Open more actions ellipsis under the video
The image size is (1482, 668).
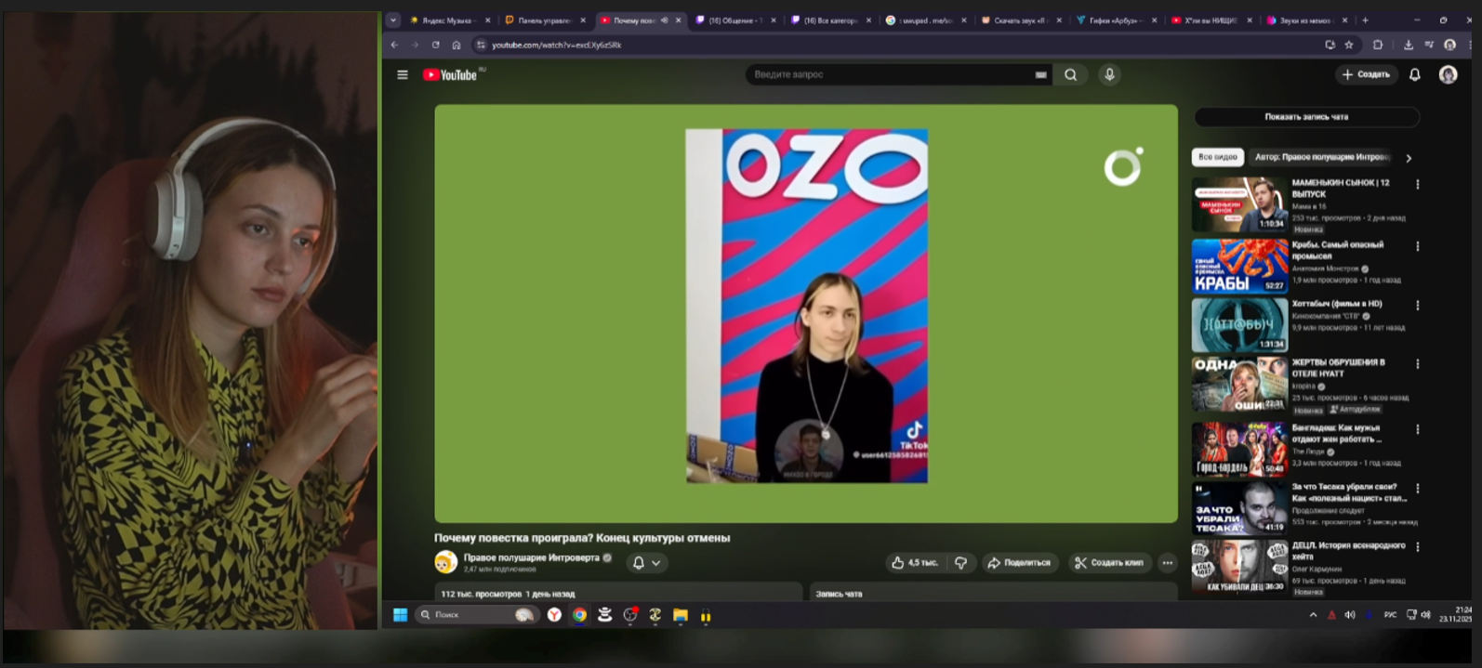pyautogui.click(x=1168, y=563)
